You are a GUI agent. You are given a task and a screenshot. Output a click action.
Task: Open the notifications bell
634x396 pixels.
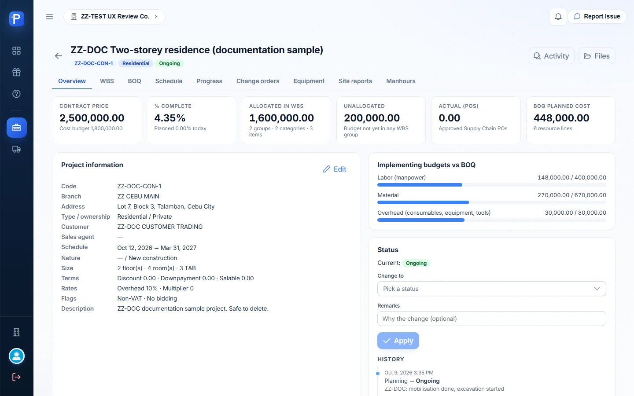pyautogui.click(x=558, y=17)
